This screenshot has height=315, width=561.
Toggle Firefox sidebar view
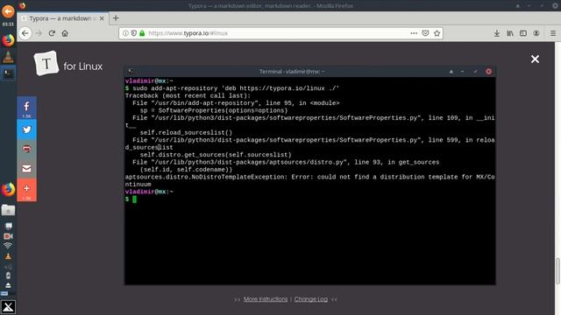point(523,33)
